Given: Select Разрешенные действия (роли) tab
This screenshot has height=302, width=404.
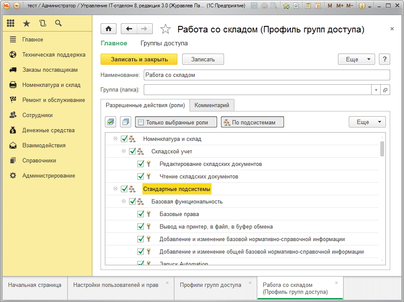Looking at the screenshot, I should [x=145, y=105].
